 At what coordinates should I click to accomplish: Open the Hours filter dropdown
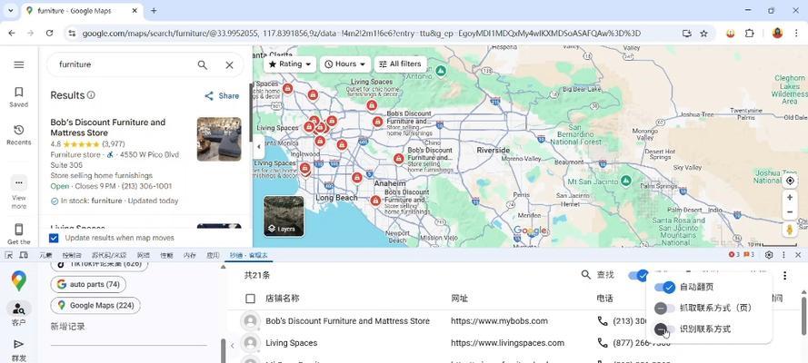pyautogui.click(x=345, y=64)
